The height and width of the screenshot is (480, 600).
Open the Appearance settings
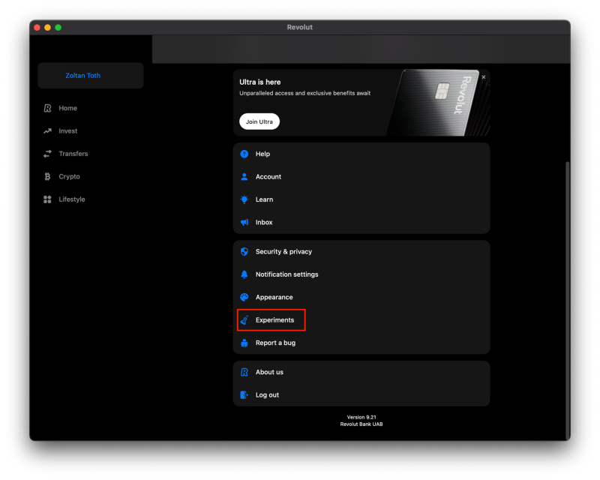(x=361, y=297)
